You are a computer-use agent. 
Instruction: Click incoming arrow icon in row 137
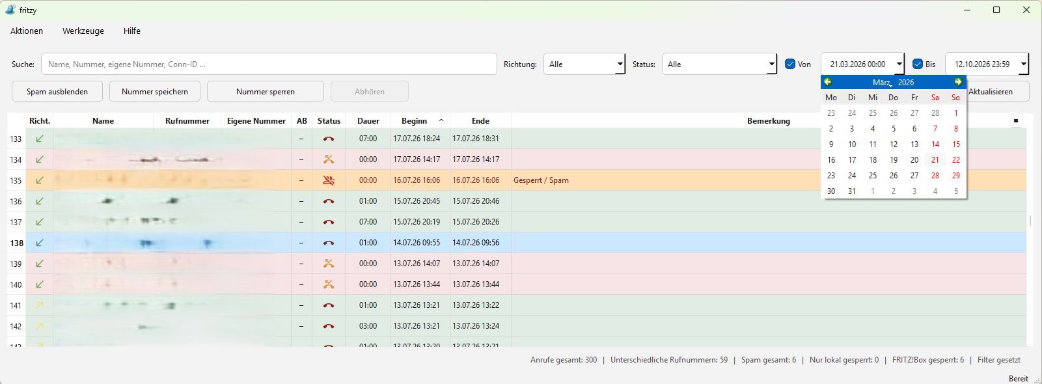pyautogui.click(x=40, y=222)
